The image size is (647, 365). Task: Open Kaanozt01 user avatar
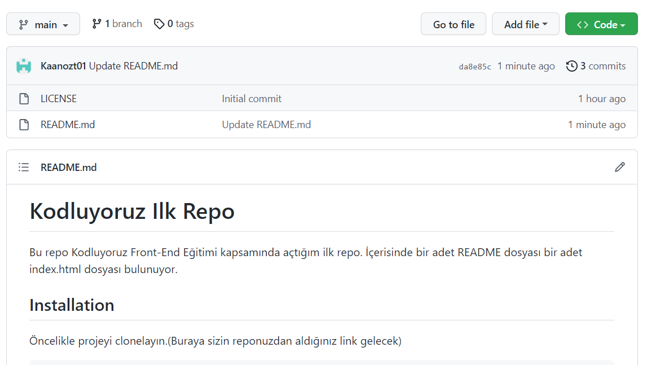(x=24, y=66)
